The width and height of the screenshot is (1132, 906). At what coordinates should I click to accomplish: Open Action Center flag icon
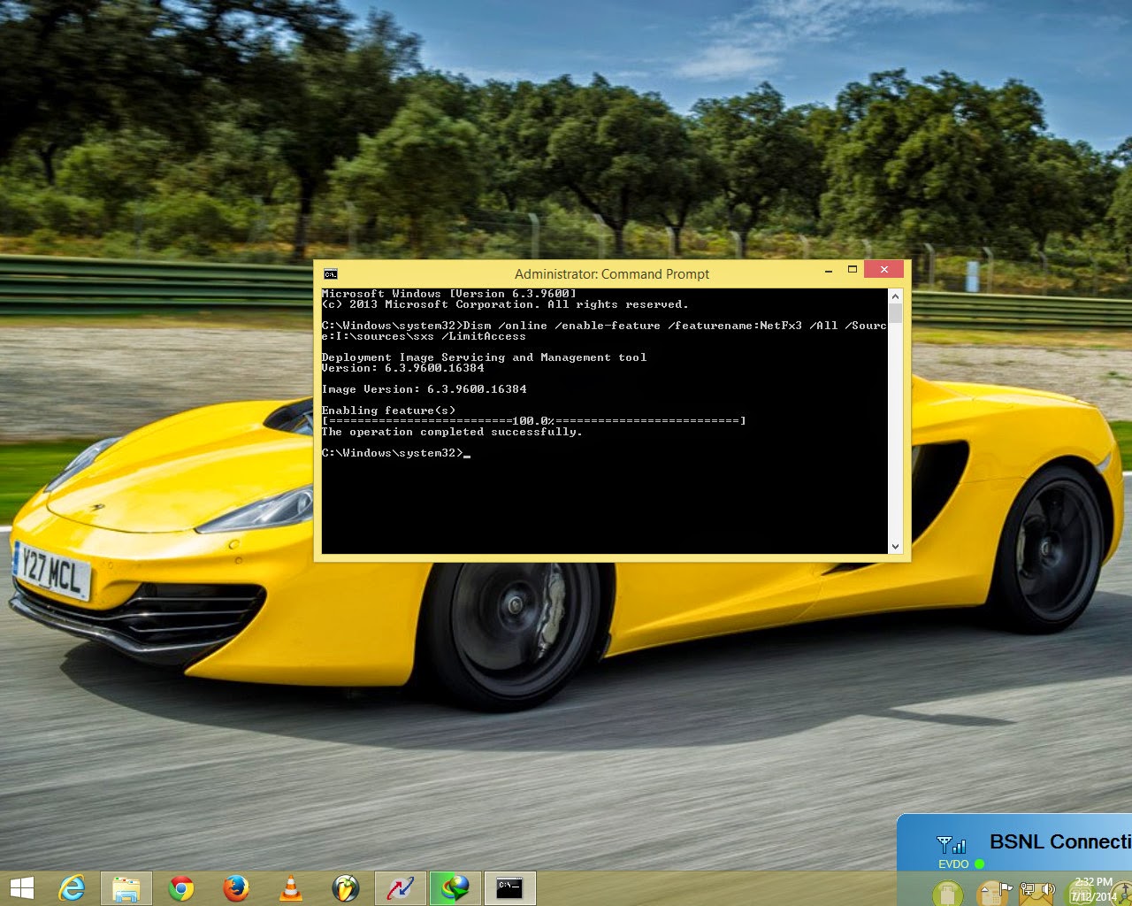[x=1005, y=887]
